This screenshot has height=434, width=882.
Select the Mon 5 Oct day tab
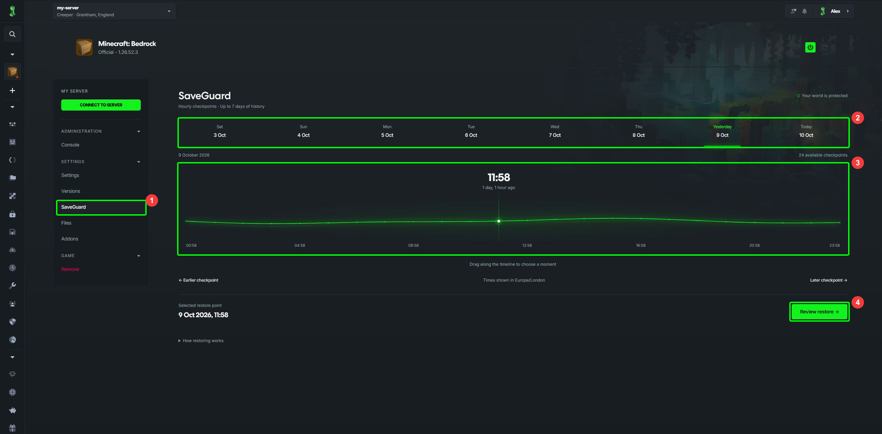[x=387, y=131]
